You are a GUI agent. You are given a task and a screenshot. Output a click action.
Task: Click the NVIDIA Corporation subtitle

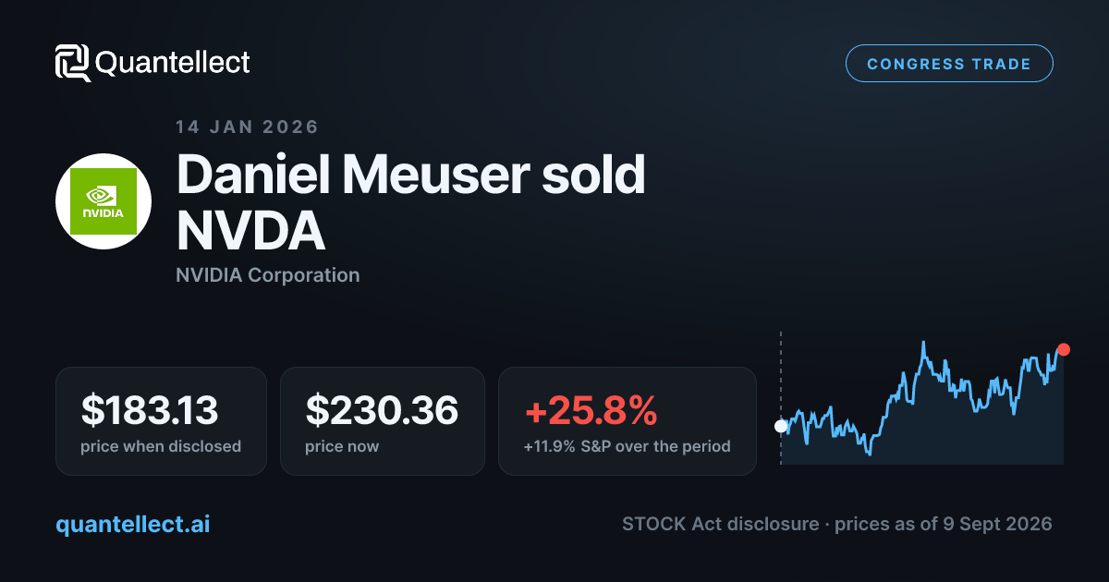268,274
